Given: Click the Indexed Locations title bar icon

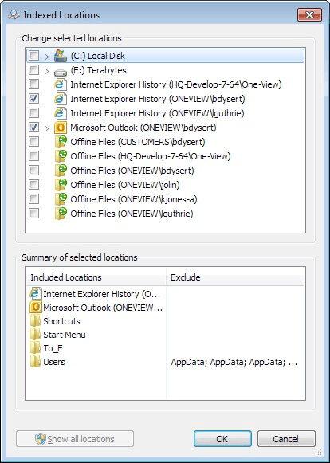Looking at the screenshot, I should pyautogui.click(x=14, y=15).
